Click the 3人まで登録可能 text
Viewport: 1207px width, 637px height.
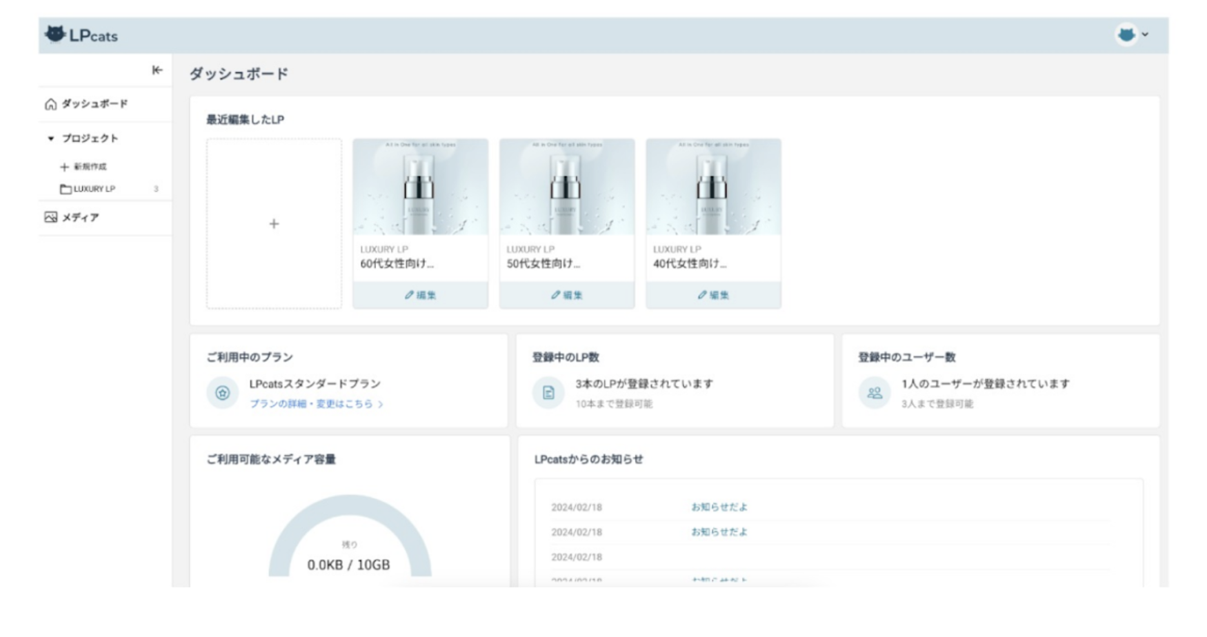[x=937, y=404]
